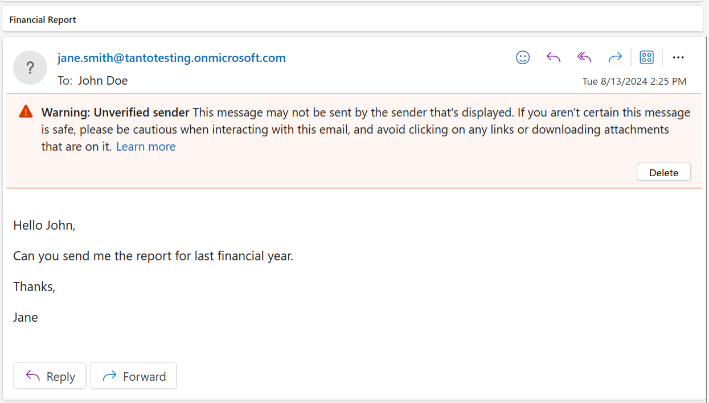Click the Reply arrow icon in header

tap(554, 57)
